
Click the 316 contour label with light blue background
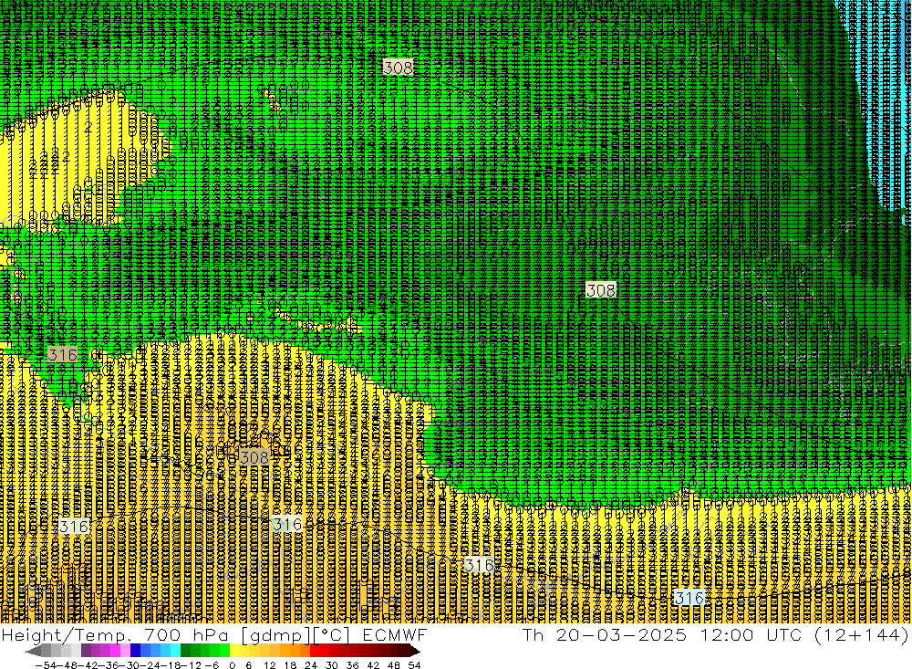(689, 598)
